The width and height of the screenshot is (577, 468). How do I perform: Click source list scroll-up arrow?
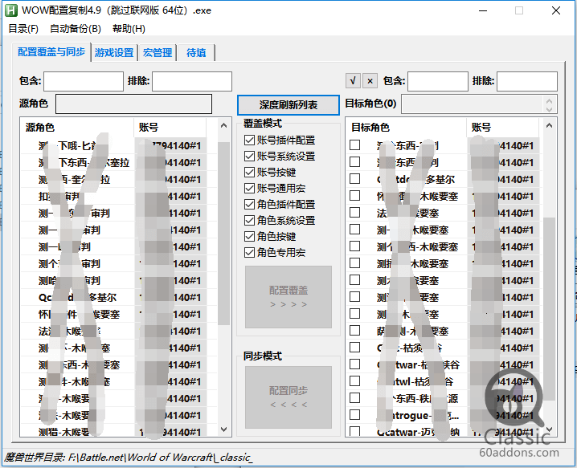tap(223, 126)
